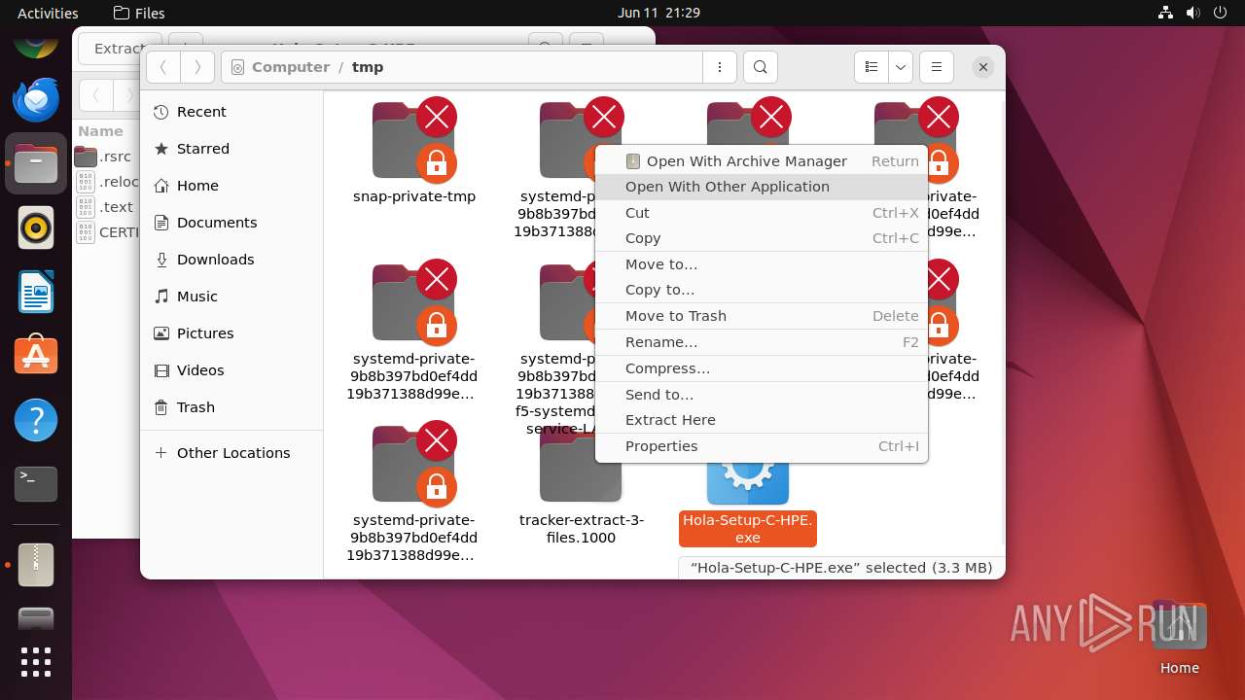Click Activities in top bar
Screen dimensions: 1245x700
point(48,13)
